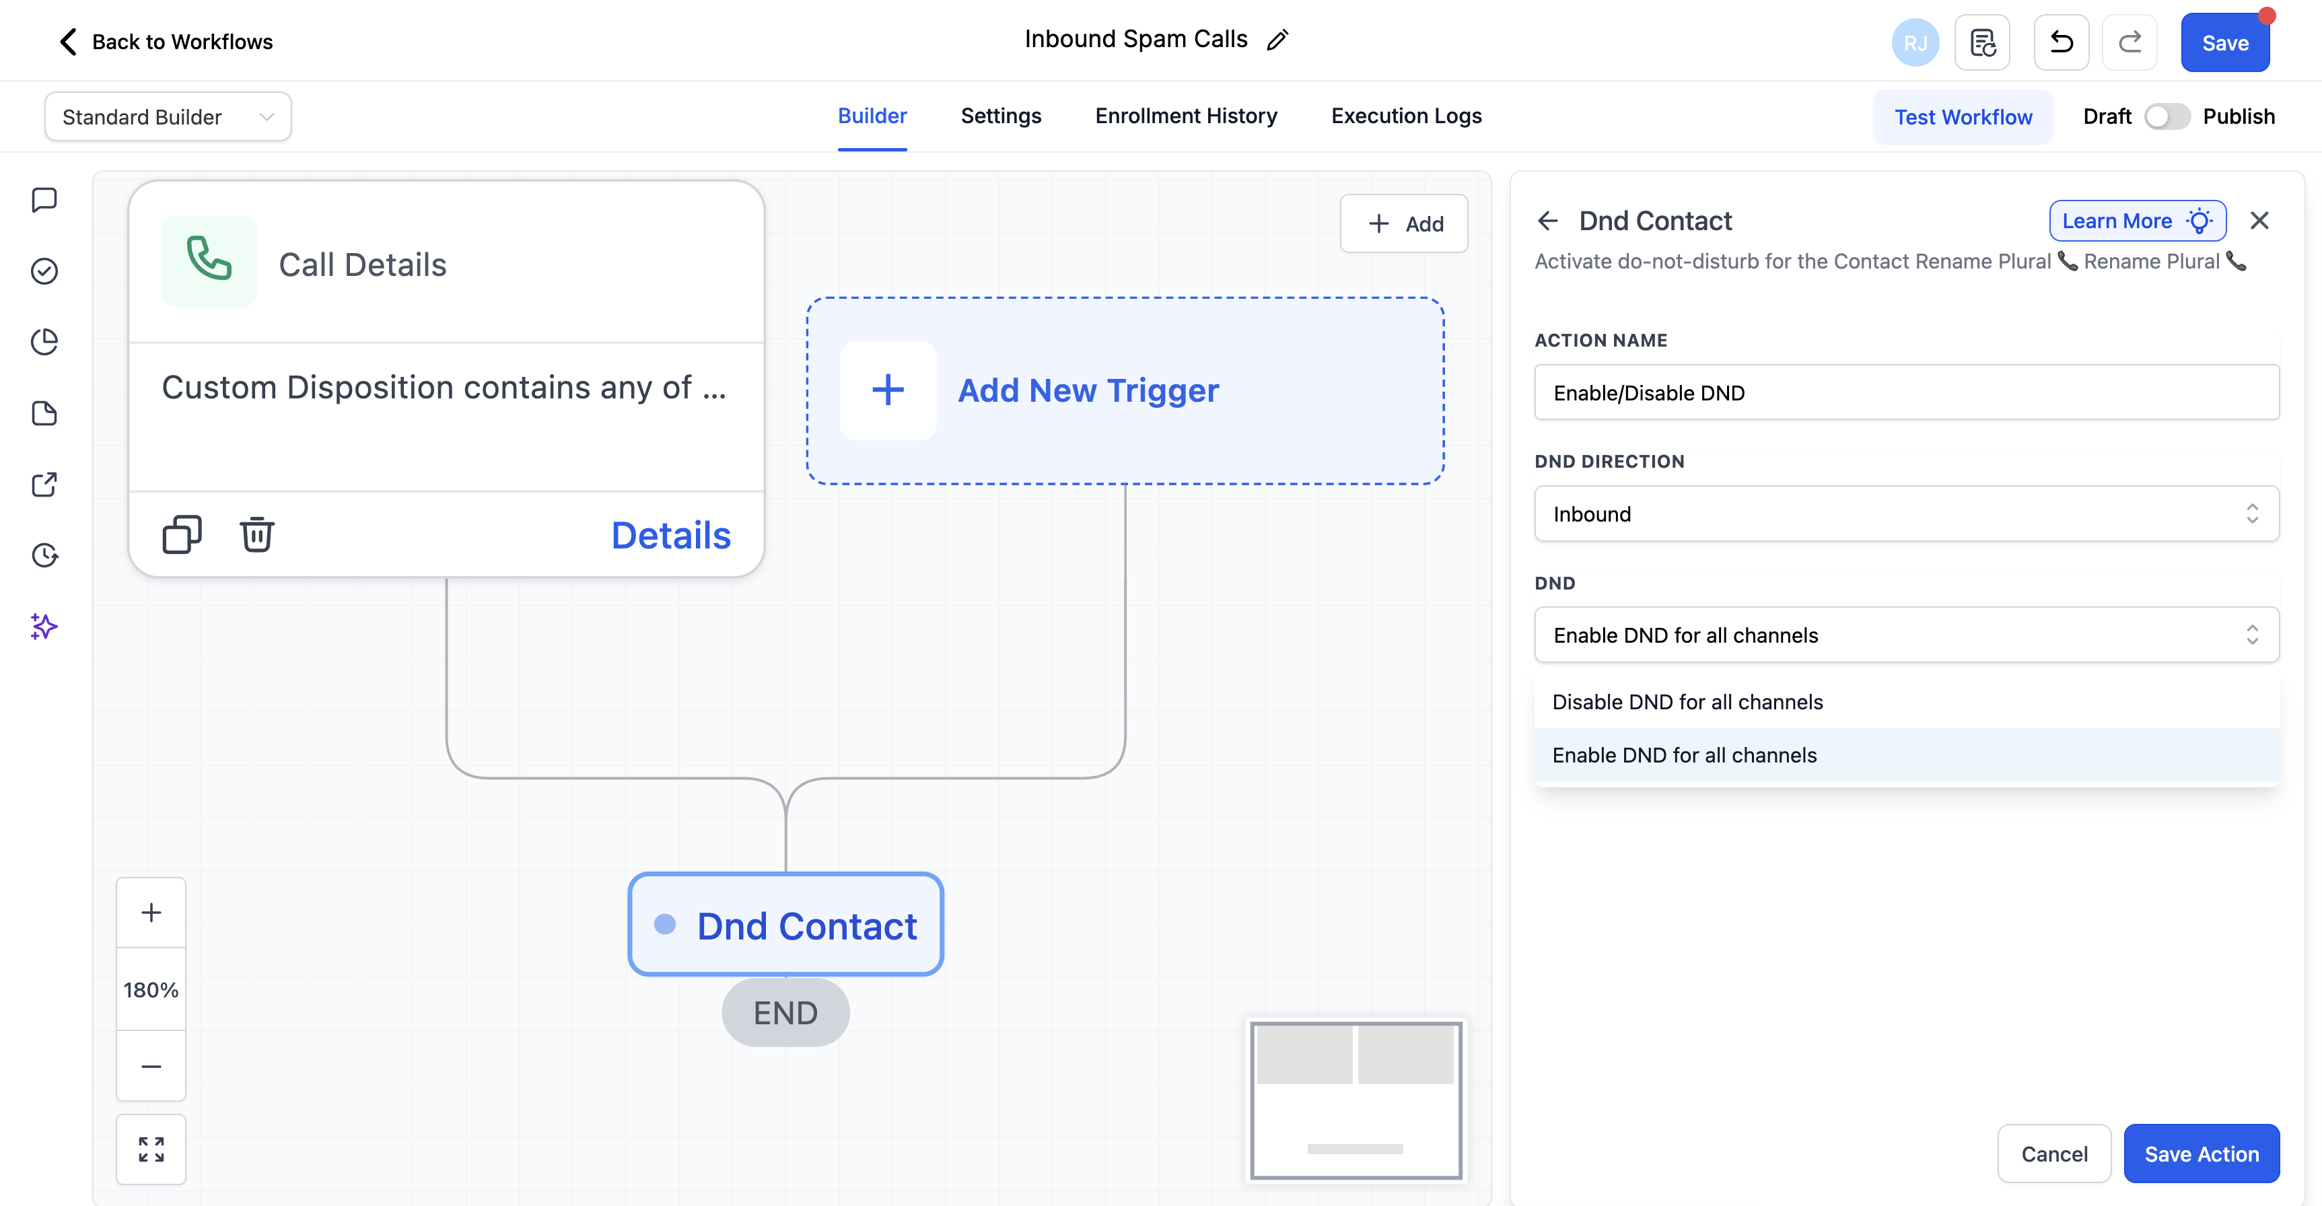
Task: Zoom in the canvas with plus button
Action: pos(151,912)
